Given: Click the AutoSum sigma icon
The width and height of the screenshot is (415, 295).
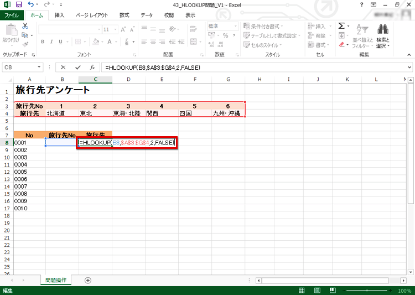Looking at the screenshot, I should pos(341,26).
